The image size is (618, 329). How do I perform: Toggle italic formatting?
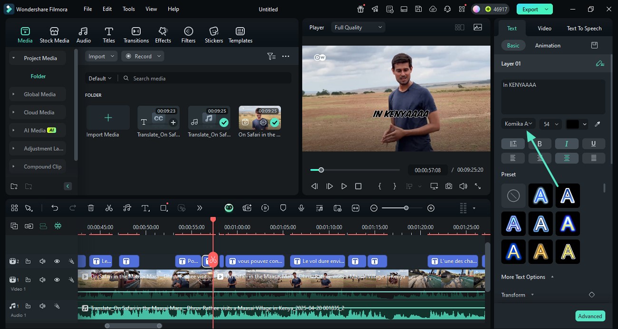[567, 144]
